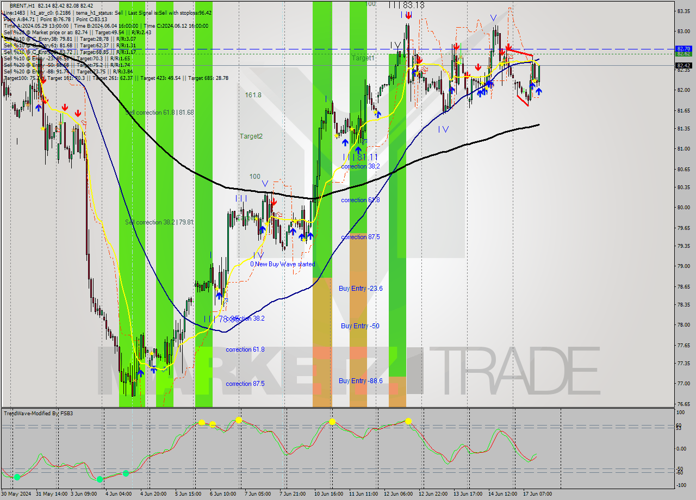Select the 'Sell correction 61.8 | 81.68' label

pos(159,112)
